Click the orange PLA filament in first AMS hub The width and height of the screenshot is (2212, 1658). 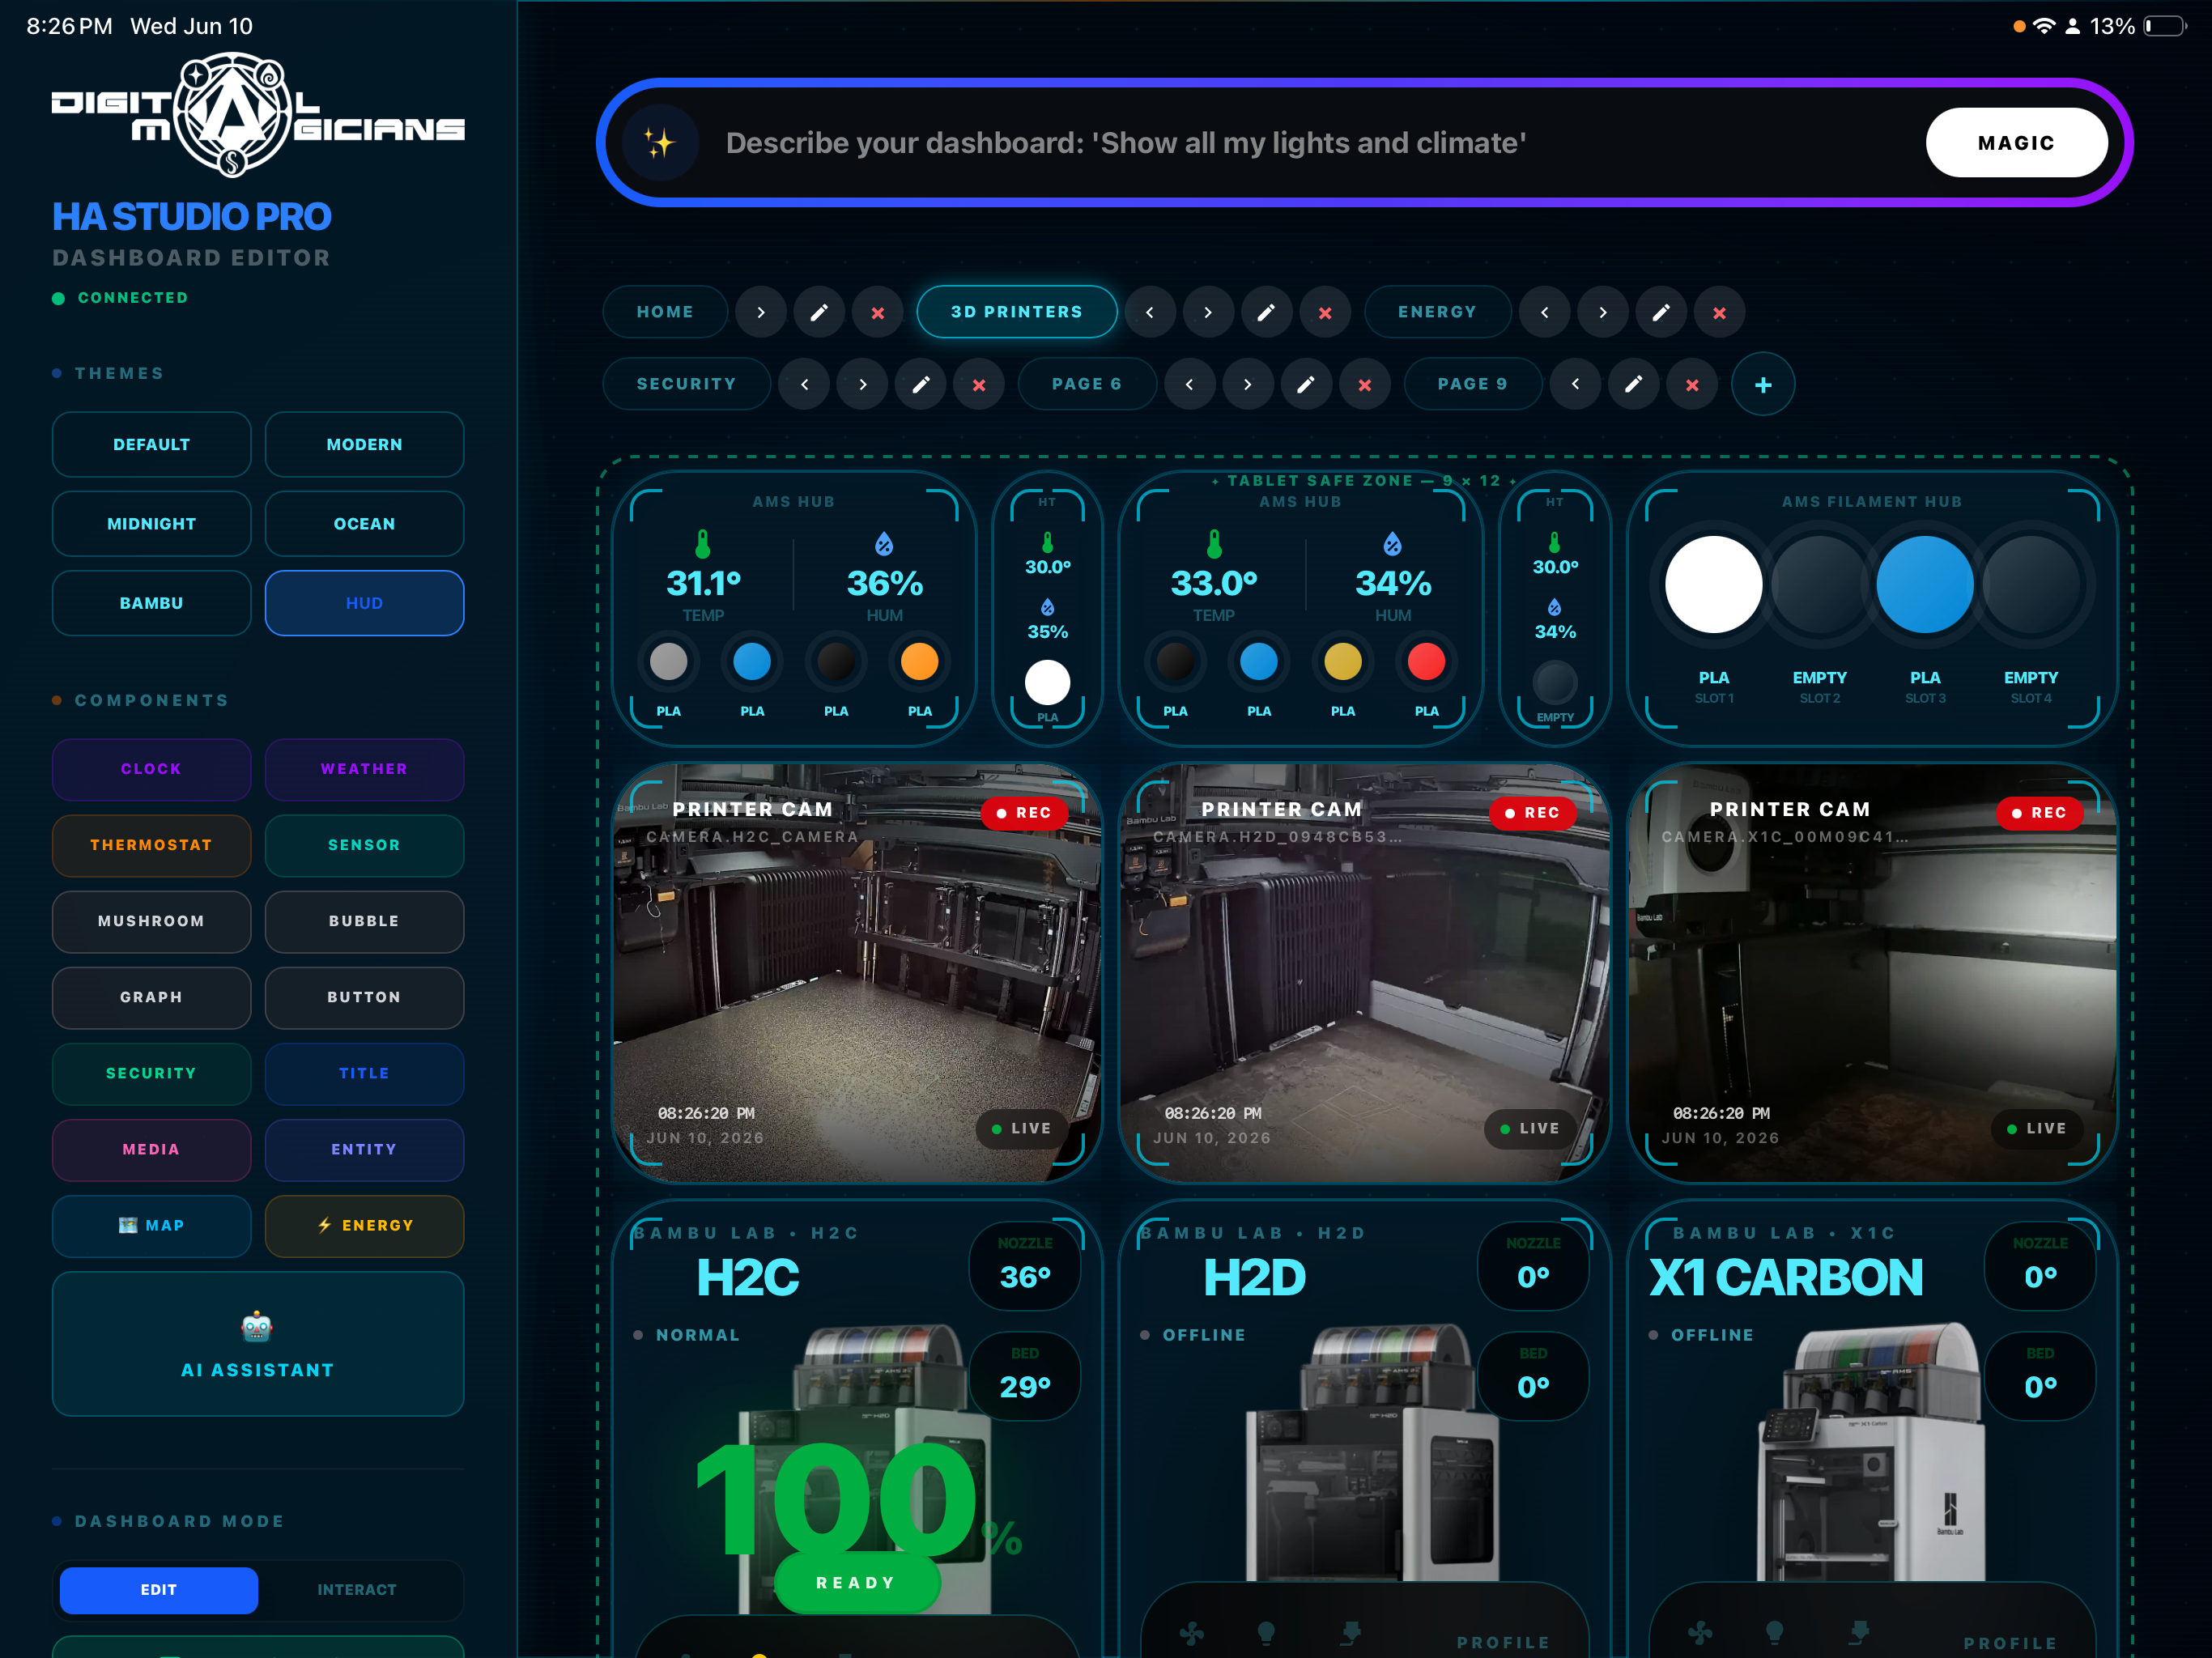tap(920, 662)
